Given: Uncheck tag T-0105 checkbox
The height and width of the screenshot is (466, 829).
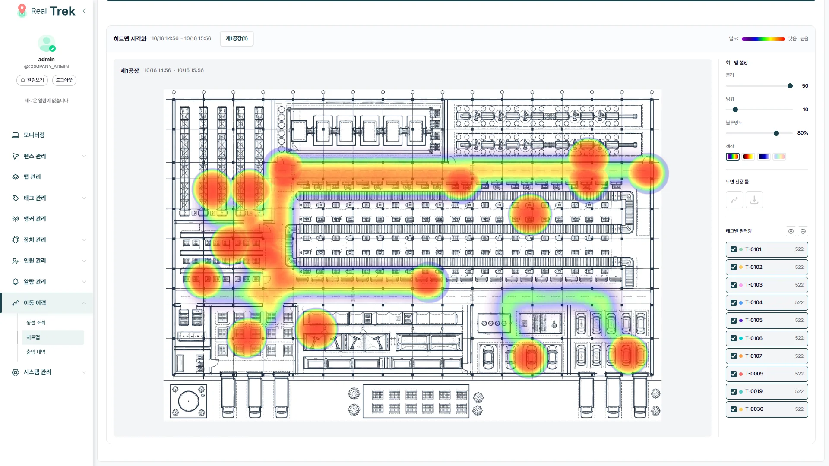Looking at the screenshot, I should pyautogui.click(x=733, y=321).
